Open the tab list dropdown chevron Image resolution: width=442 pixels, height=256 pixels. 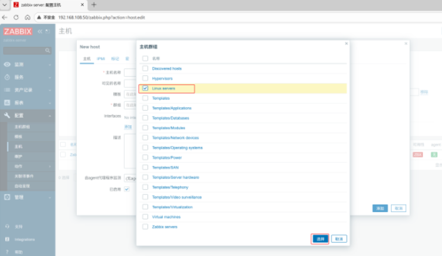tap(5, 5)
